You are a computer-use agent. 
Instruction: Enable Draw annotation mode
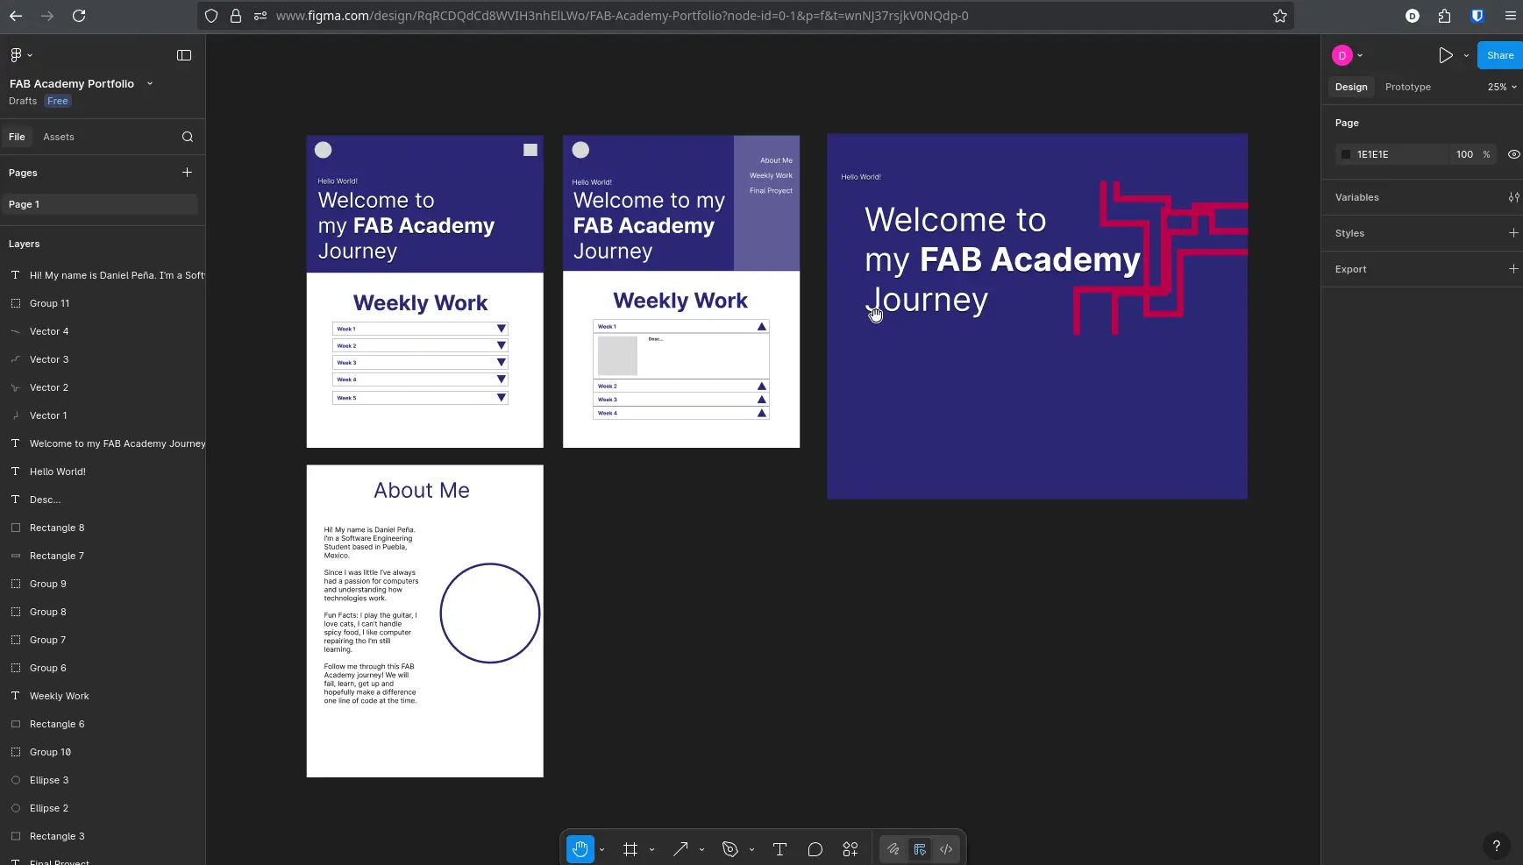point(893,849)
